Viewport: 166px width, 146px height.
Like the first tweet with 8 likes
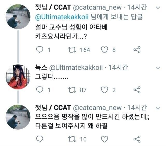[x=105, y=50]
